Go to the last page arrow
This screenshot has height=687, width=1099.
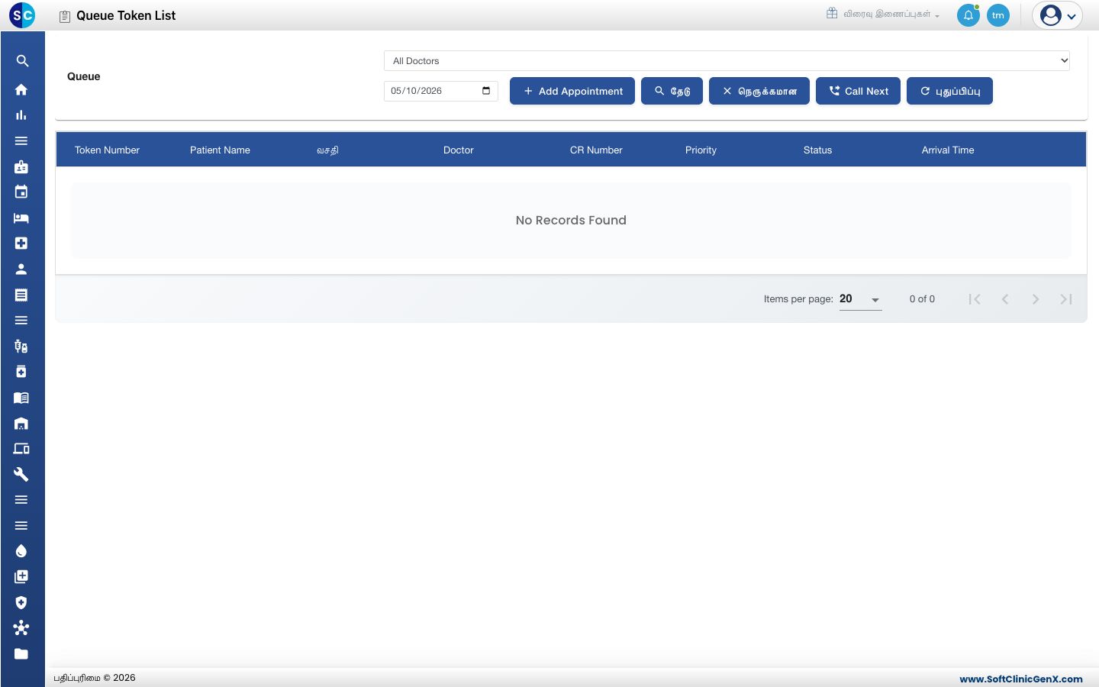(1066, 299)
